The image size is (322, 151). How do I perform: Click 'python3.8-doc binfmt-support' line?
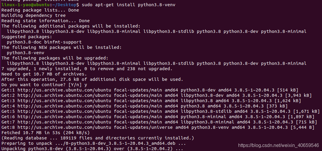pyautogui.click(x=44, y=42)
